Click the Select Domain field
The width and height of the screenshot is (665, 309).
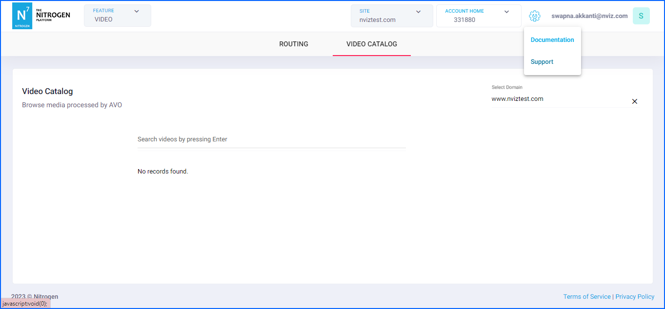(x=559, y=99)
